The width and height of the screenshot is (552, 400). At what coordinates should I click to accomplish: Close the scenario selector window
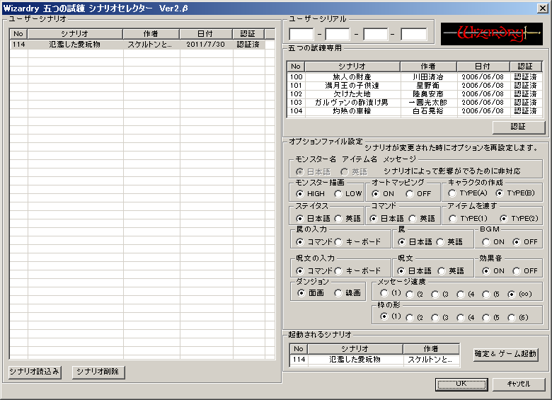click(x=543, y=8)
